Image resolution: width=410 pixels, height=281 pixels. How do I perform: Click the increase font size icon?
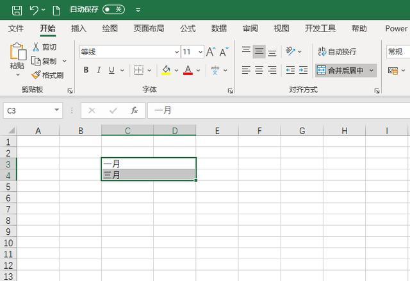(211, 52)
